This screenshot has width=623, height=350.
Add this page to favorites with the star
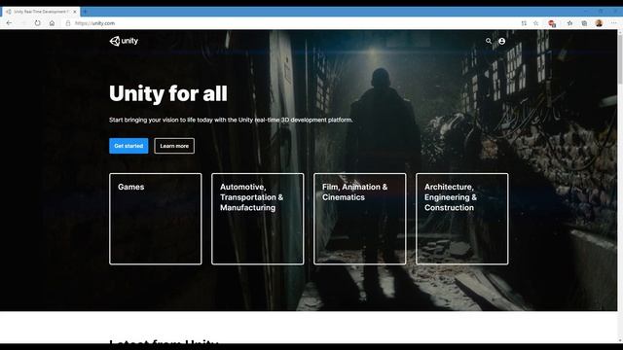(535, 23)
